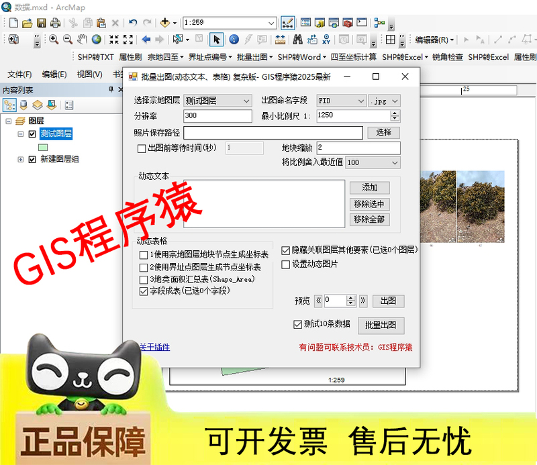
Task: Click List By Selection icon
Action: [x=52, y=105]
